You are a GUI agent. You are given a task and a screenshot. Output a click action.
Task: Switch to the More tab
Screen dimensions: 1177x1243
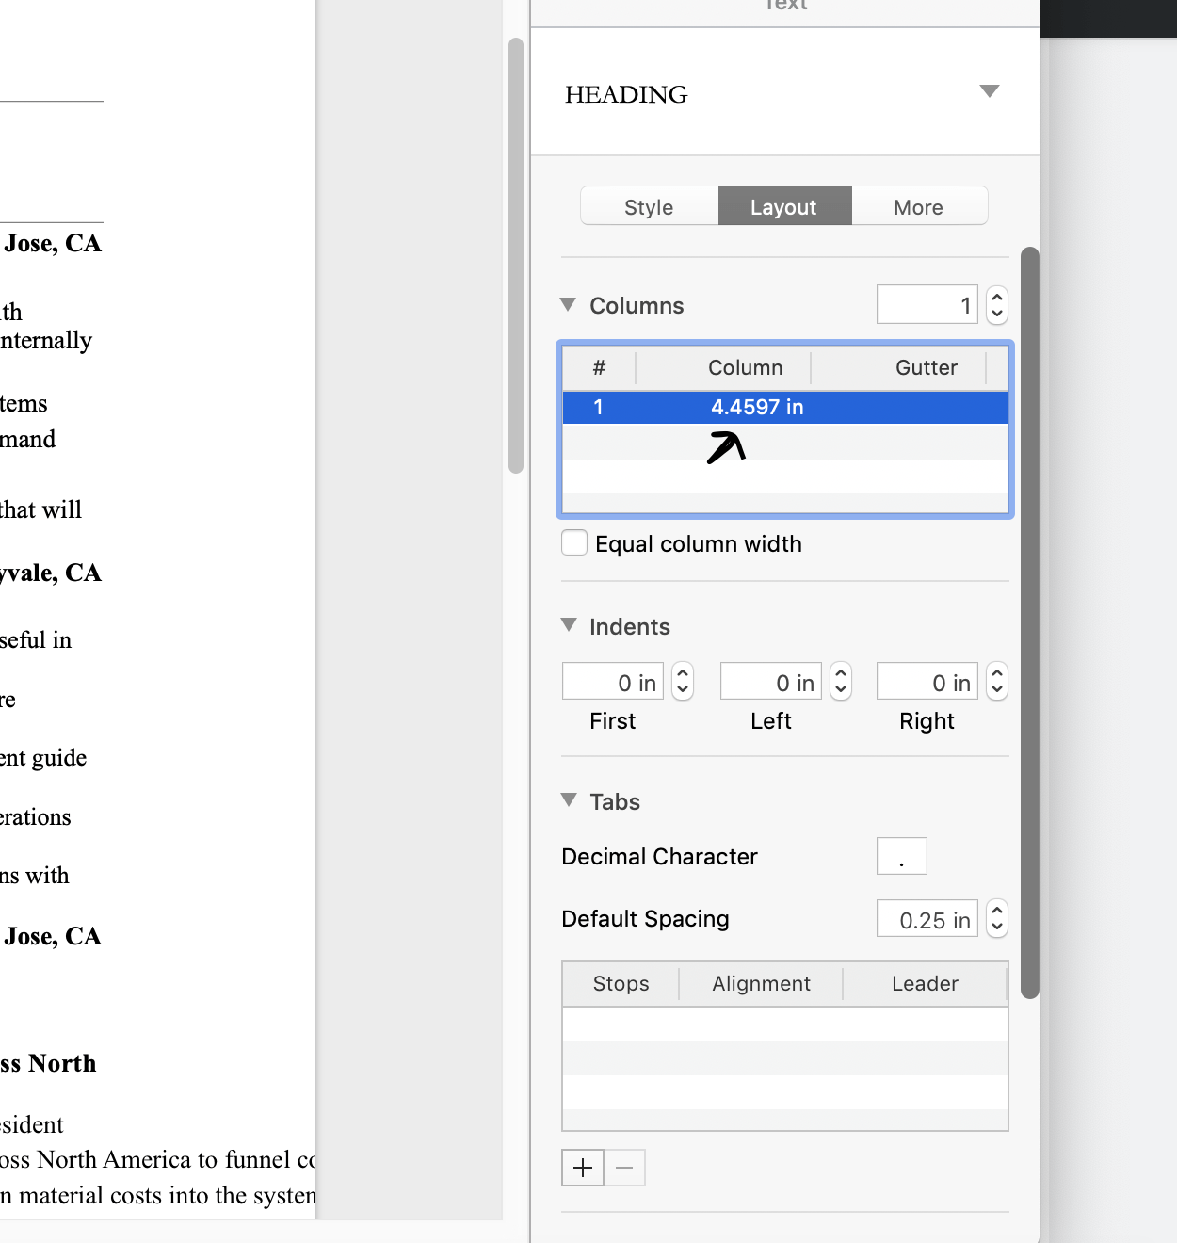coord(918,206)
